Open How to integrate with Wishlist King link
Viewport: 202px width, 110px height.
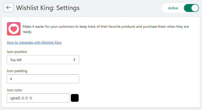pyautogui.click(x=34, y=42)
